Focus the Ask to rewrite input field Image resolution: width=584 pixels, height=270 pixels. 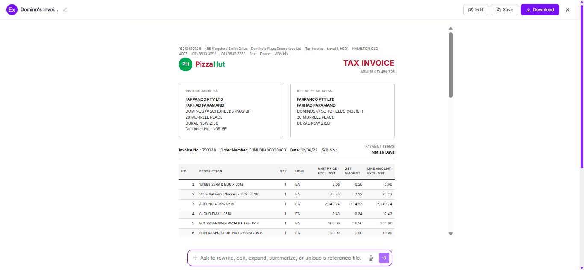[x=281, y=258]
